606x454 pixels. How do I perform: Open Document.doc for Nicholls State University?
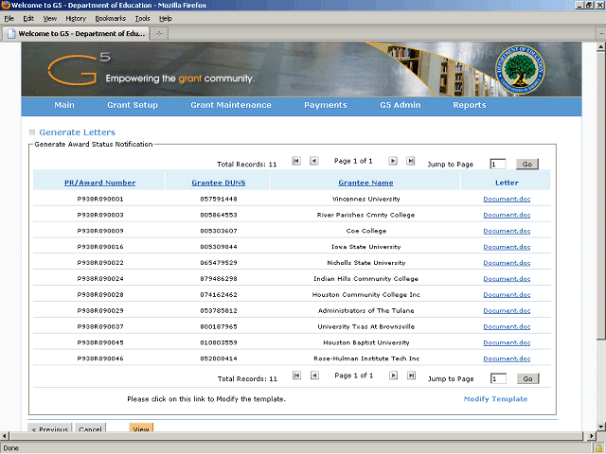tap(507, 263)
